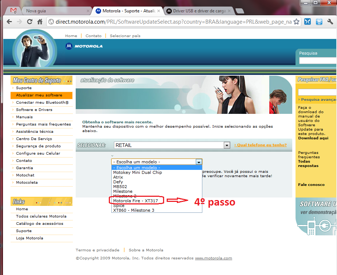
Task: Open Software e Drivers menu item
Action: click(34, 110)
